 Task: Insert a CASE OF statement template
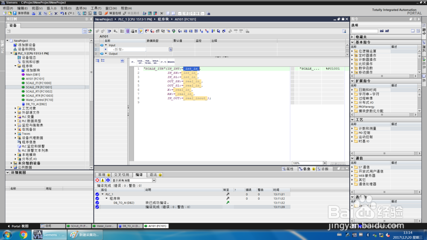pyautogui.click(x=140, y=62)
